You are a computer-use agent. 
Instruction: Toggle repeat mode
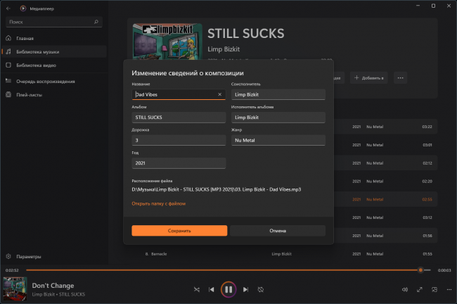tap(261, 290)
